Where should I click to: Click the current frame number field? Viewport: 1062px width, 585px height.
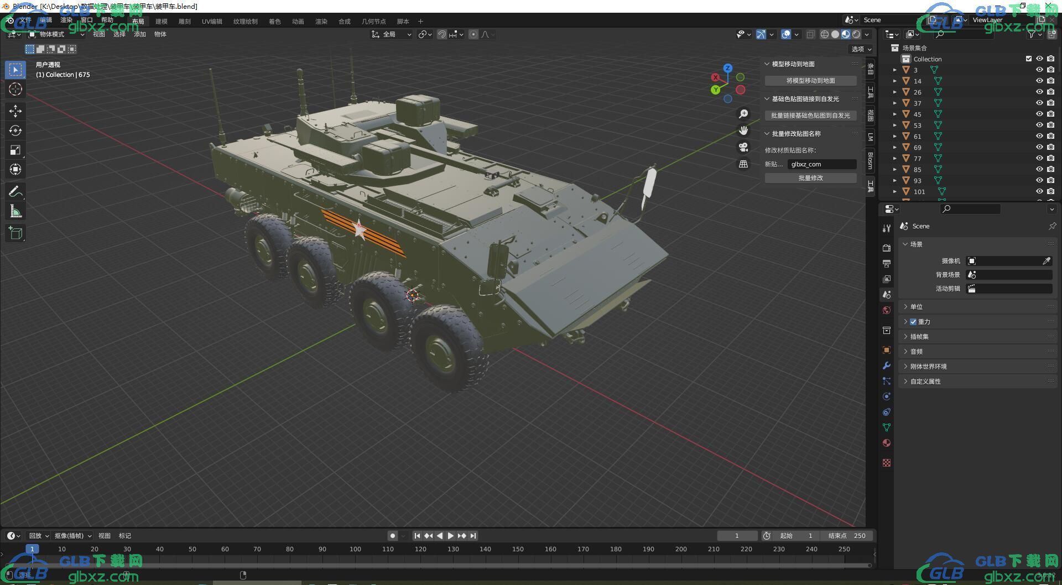(737, 536)
